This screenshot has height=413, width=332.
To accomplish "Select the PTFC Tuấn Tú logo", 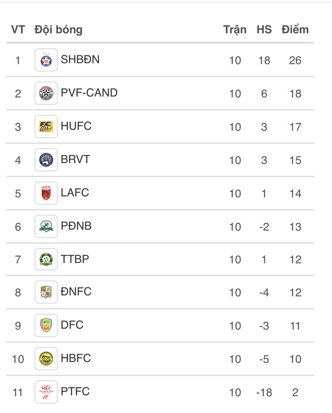I will [x=46, y=392].
